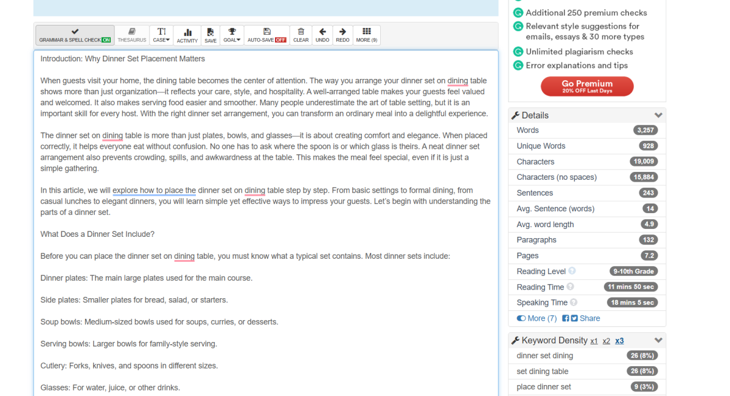The width and height of the screenshot is (730, 396).
Task: Toggle More (7) details switch
Action: pyautogui.click(x=521, y=318)
